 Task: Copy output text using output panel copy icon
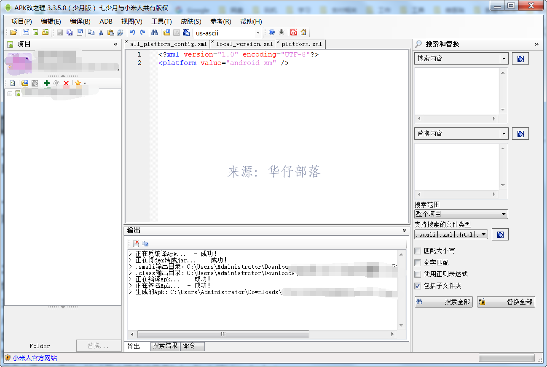click(145, 243)
